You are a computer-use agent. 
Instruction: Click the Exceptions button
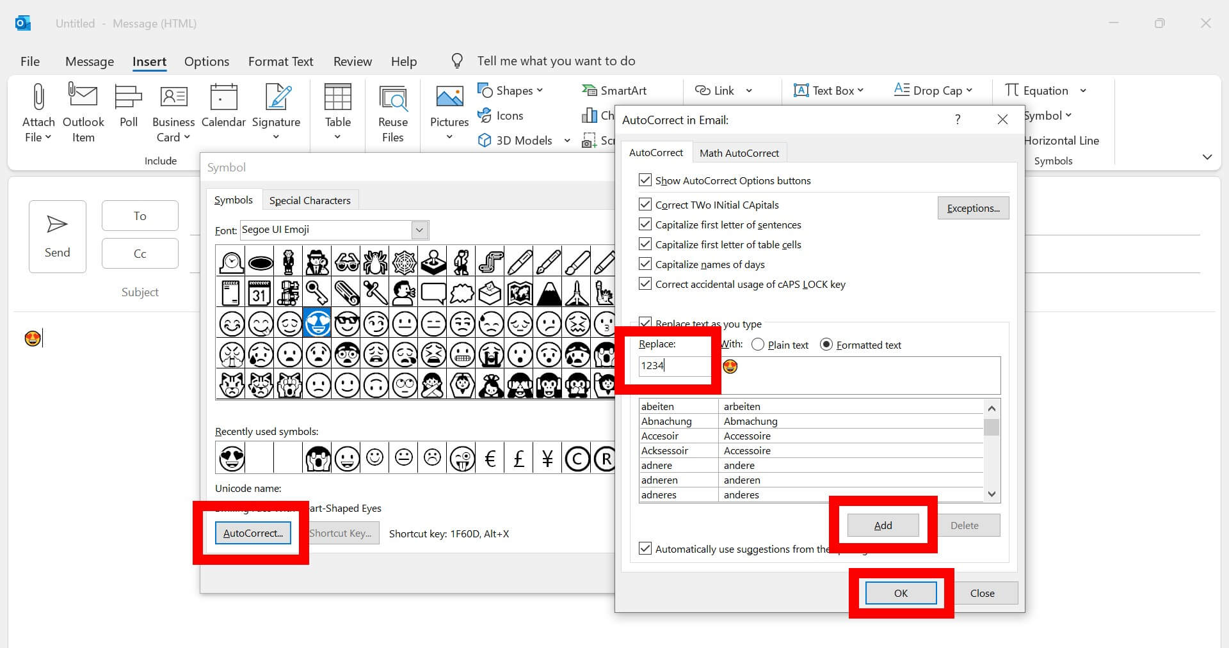coord(972,207)
